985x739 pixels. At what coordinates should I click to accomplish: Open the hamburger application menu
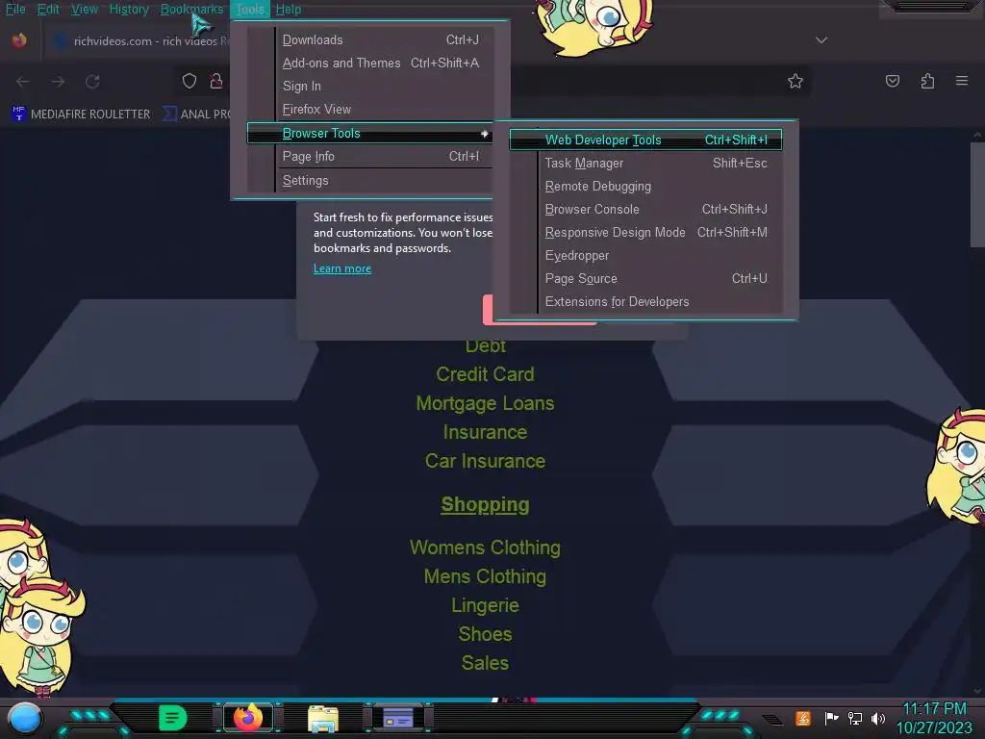click(x=962, y=81)
